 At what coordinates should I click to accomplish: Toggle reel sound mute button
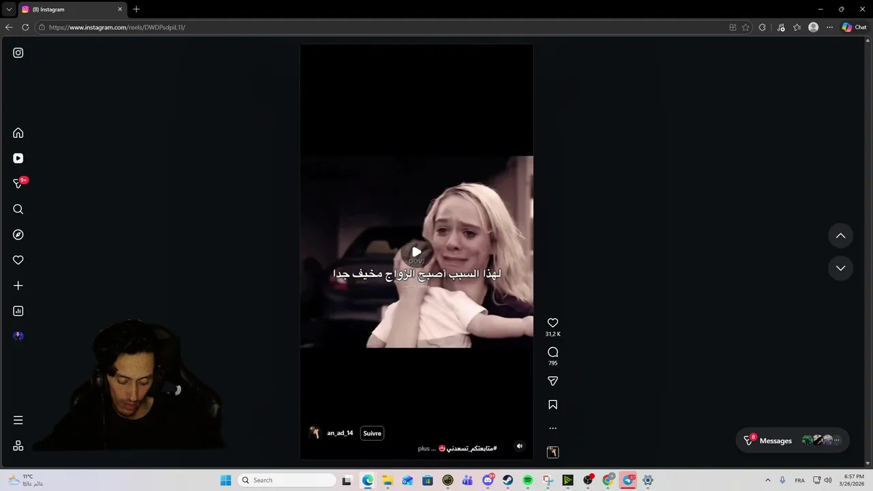[520, 446]
